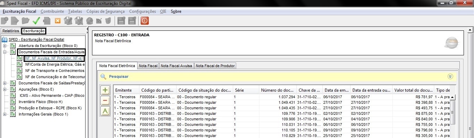Click the yellow 'A' edit-record button
This screenshot has height=138, width=474.
click(x=105, y=111)
